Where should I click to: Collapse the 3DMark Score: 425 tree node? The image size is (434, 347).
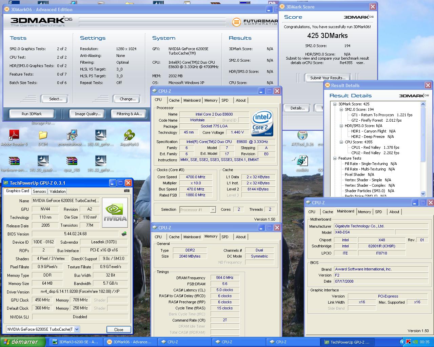[x=335, y=104]
